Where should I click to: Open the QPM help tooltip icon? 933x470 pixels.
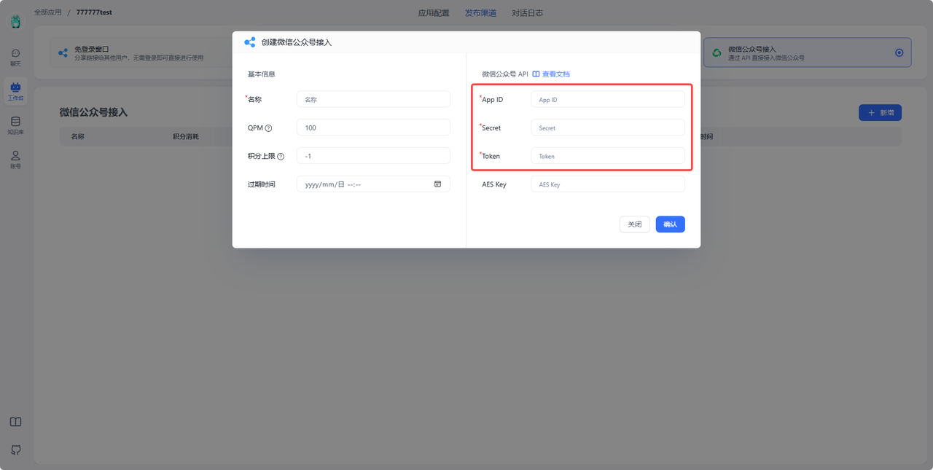(267, 128)
